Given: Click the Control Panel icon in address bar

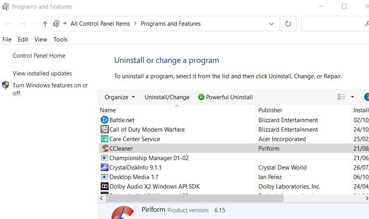Looking at the screenshot, I should click(x=56, y=24).
